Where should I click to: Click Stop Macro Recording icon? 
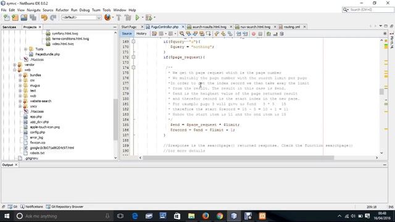click(x=260, y=34)
